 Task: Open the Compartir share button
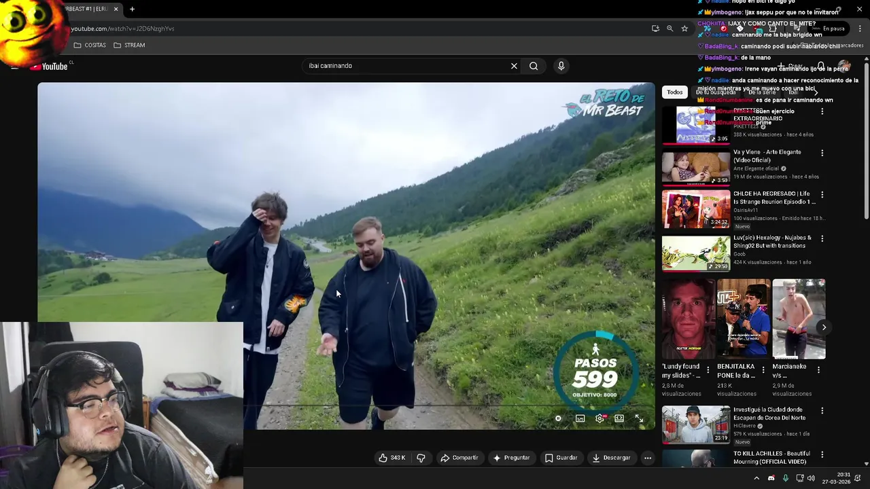459,458
